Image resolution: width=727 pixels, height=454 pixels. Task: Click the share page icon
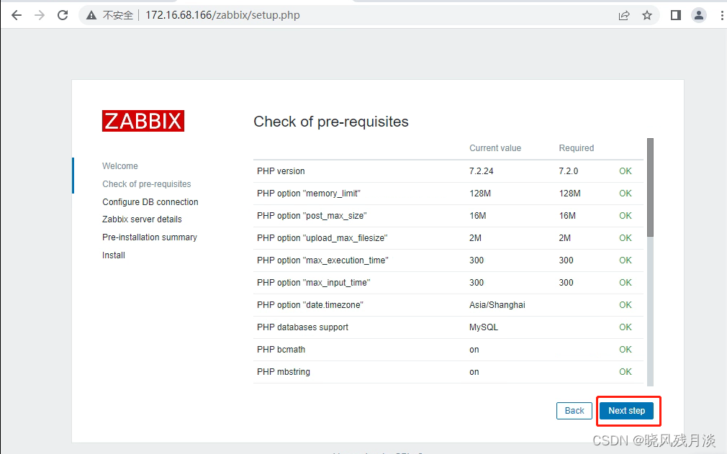(624, 15)
